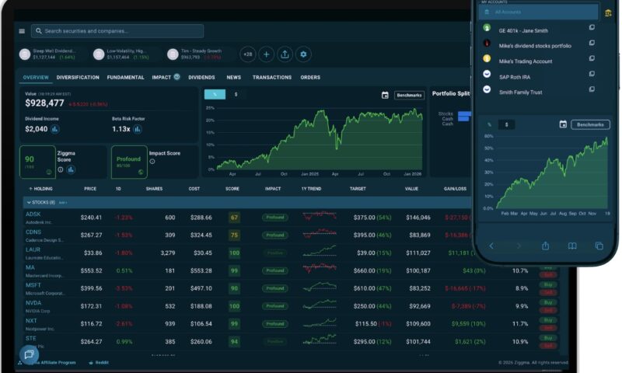Tap the copy icon for SAP Roth IRA
Image resolution: width=622 pixels, height=373 pixels.
pyautogui.click(x=592, y=74)
